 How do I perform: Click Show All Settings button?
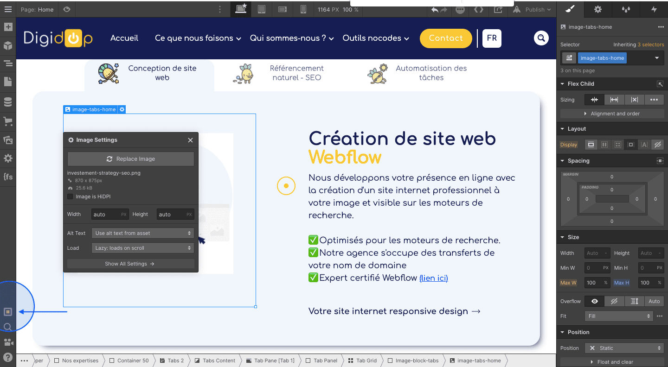click(x=131, y=264)
